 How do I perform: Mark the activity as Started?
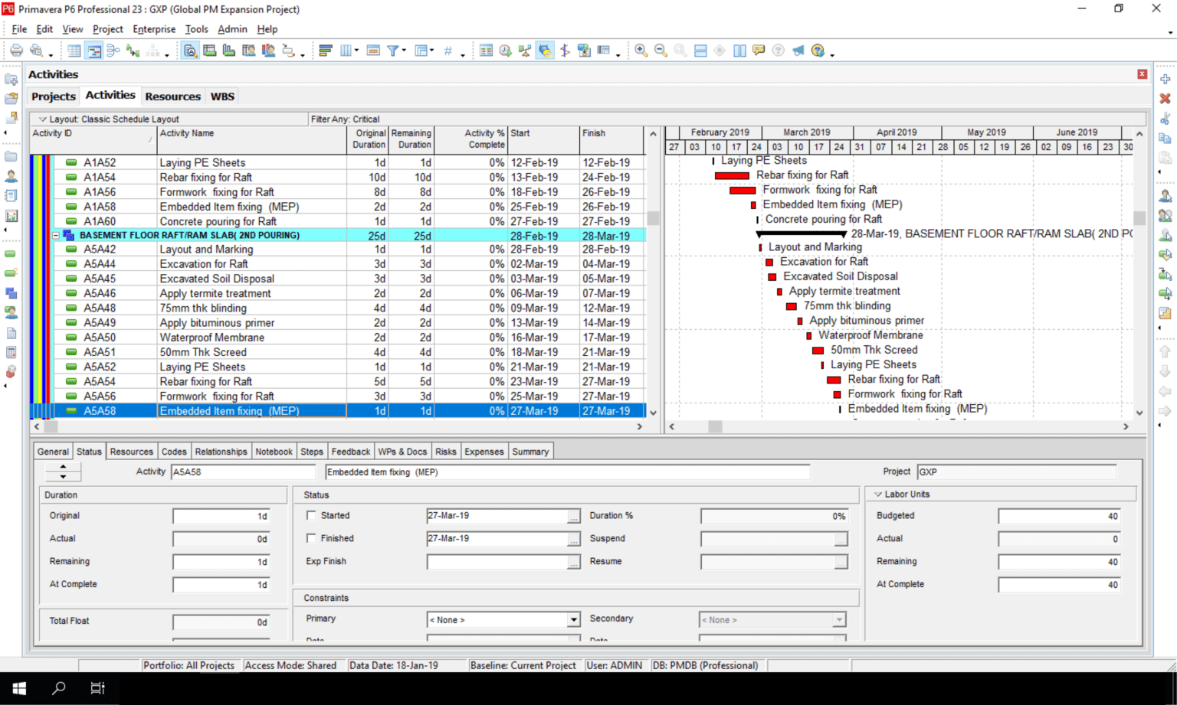pyautogui.click(x=312, y=515)
